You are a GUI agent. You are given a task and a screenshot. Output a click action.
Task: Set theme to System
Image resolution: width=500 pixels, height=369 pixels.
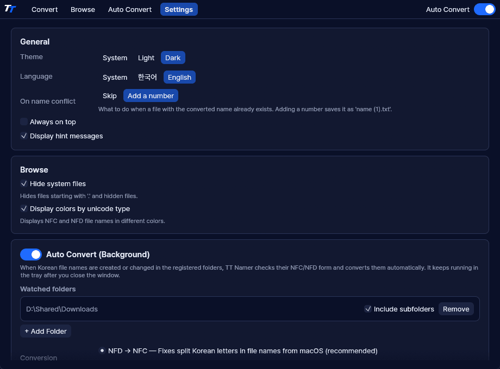click(x=115, y=58)
